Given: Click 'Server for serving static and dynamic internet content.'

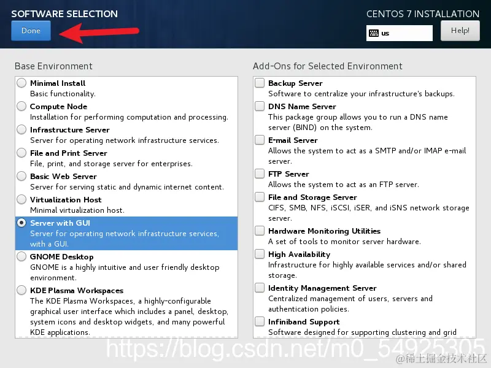Looking at the screenshot, I should pyautogui.click(x=127, y=187).
